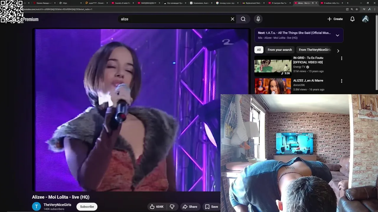Select the 'All' filter chip

[x=259, y=50]
